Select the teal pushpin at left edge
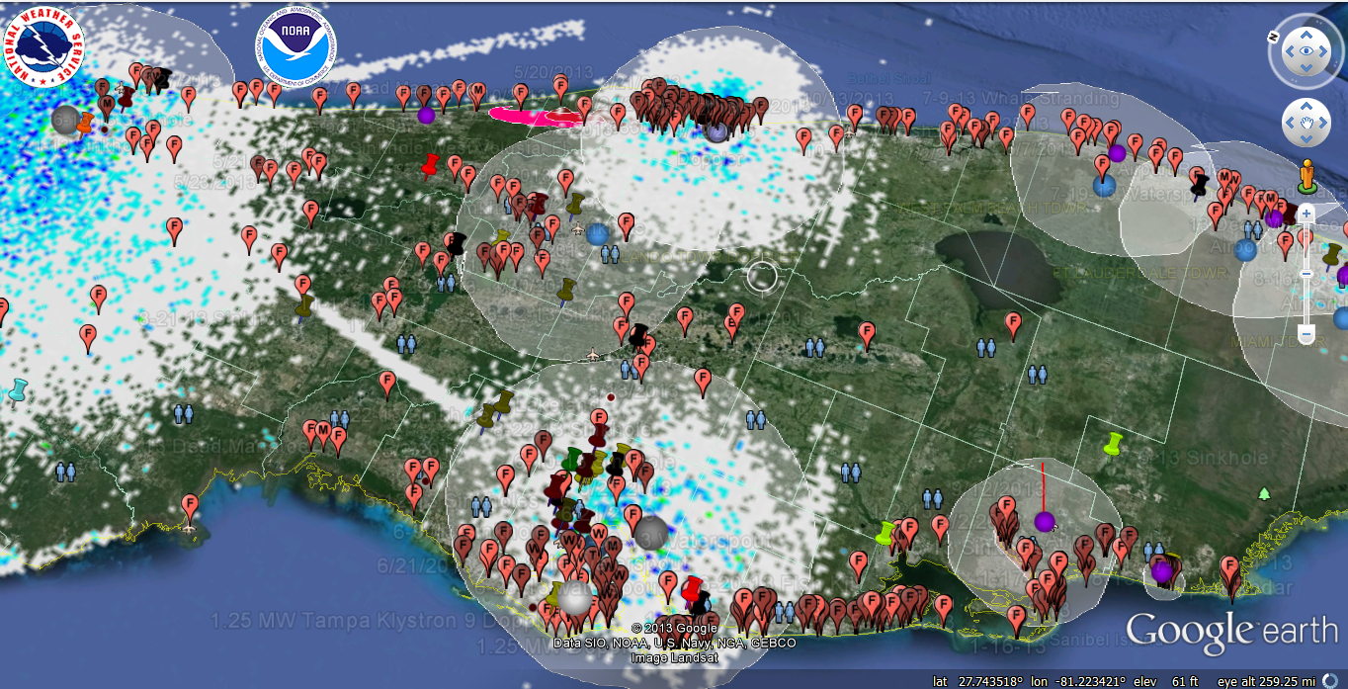The height and width of the screenshot is (689, 1348). pyautogui.click(x=18, y=390)
